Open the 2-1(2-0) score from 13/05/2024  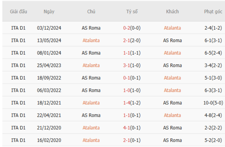(132, 40)
